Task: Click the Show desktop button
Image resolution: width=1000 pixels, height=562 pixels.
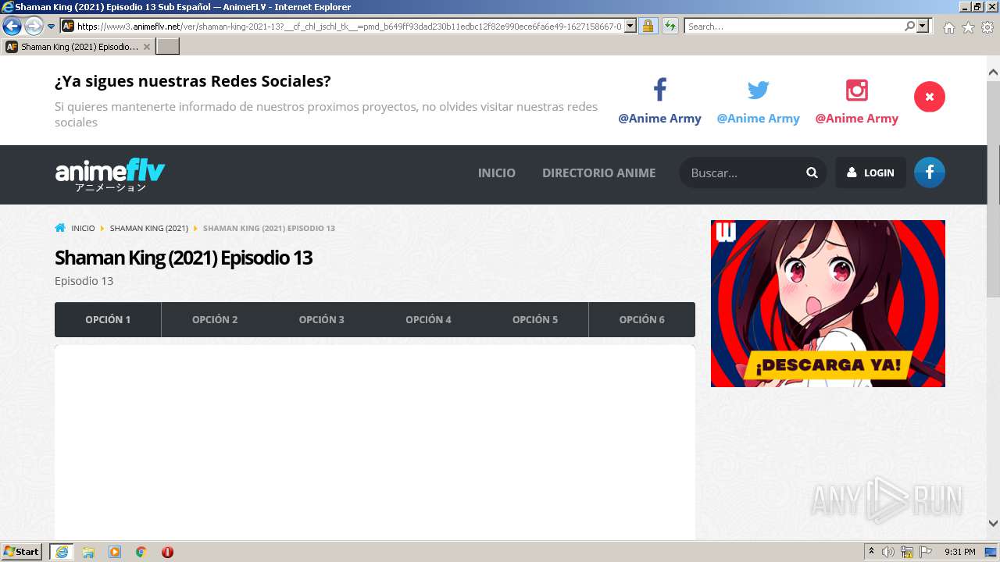Action: tap(991, 552)
